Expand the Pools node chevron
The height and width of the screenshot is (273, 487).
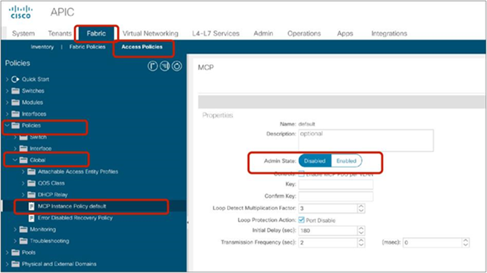tap(7, 253)
